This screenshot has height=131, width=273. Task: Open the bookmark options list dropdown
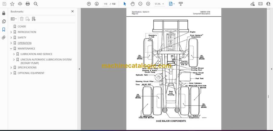point(14,19)
